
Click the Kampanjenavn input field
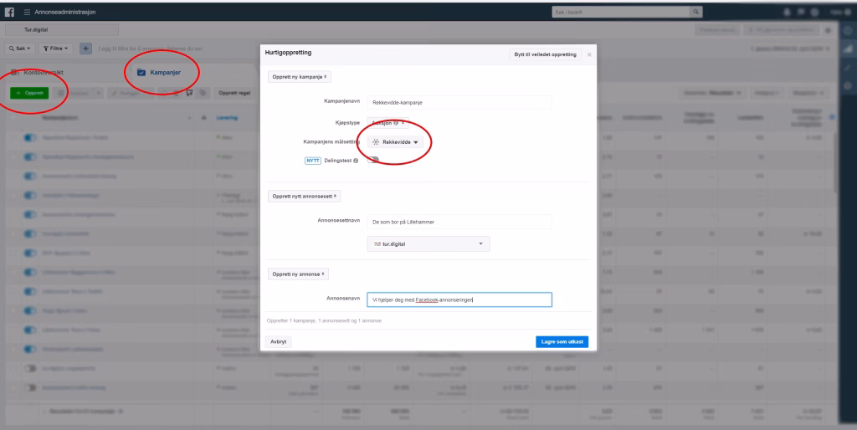tap(459, 102)
